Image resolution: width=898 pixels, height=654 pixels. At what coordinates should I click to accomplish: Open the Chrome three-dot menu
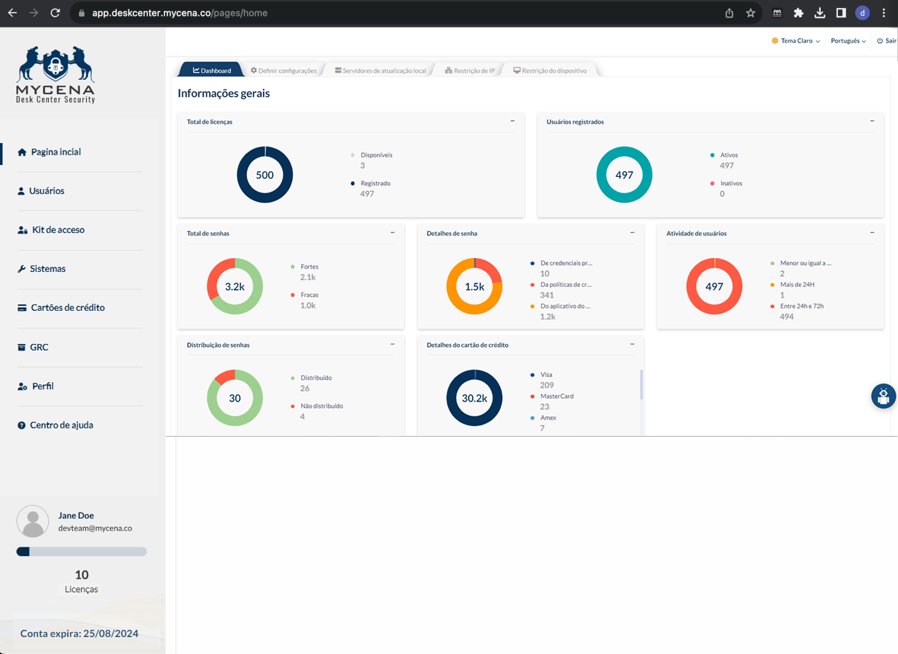[x=884, y=13]
